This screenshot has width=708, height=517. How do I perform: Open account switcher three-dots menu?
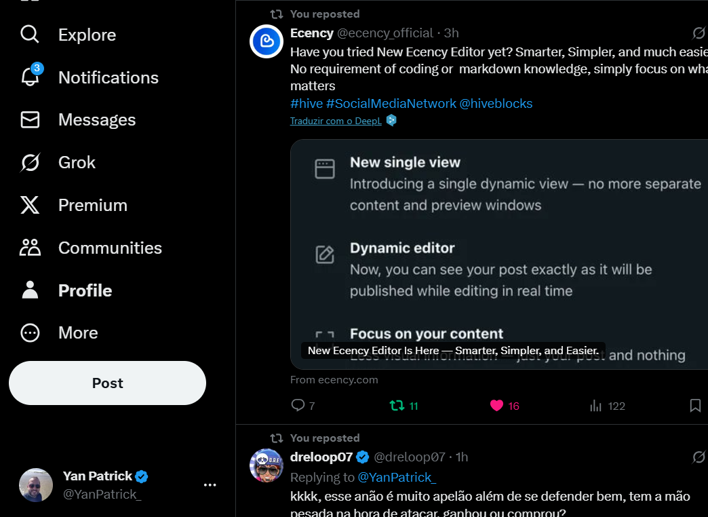pyautogui.click(x=210, y=485)
